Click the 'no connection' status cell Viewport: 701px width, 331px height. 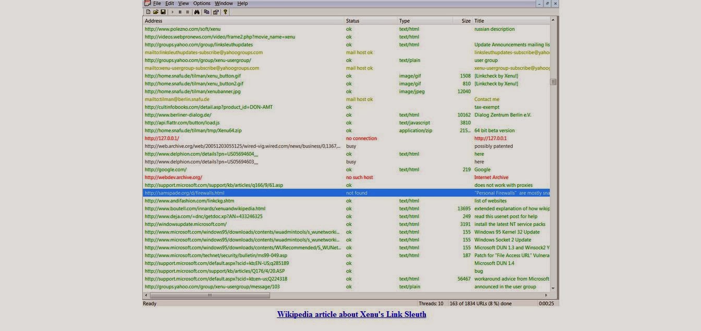point(361,138)
